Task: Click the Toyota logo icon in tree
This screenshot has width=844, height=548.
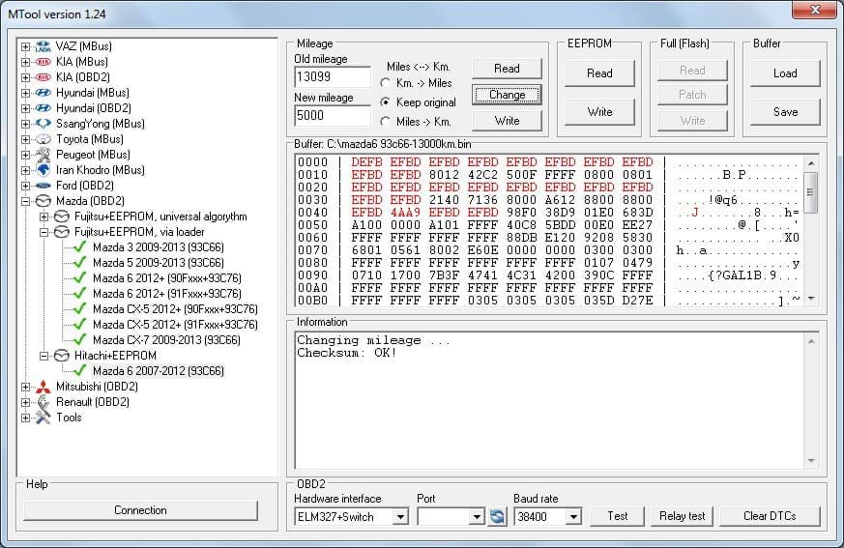Action: point(44,139)
